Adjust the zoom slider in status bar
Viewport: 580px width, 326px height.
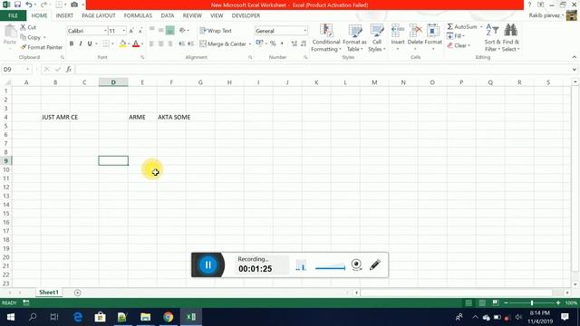[532, 303]
